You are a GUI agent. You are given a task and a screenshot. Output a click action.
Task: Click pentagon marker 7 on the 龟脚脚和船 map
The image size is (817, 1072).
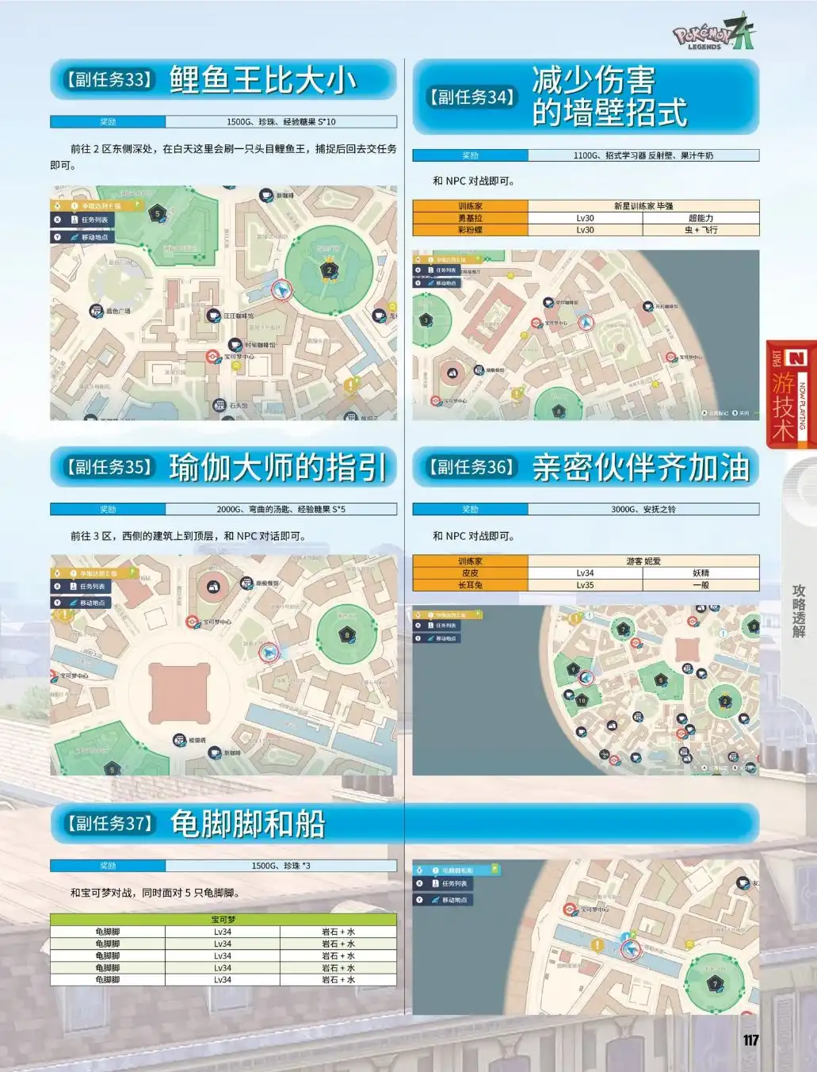(715, 984)
